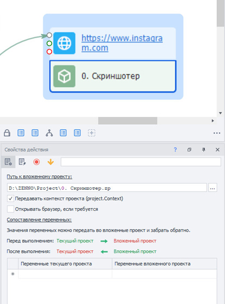Screen dimensions: 225x304
Task: Click the scroll down arrow of canvas
Action: click(x=220, y=113)
